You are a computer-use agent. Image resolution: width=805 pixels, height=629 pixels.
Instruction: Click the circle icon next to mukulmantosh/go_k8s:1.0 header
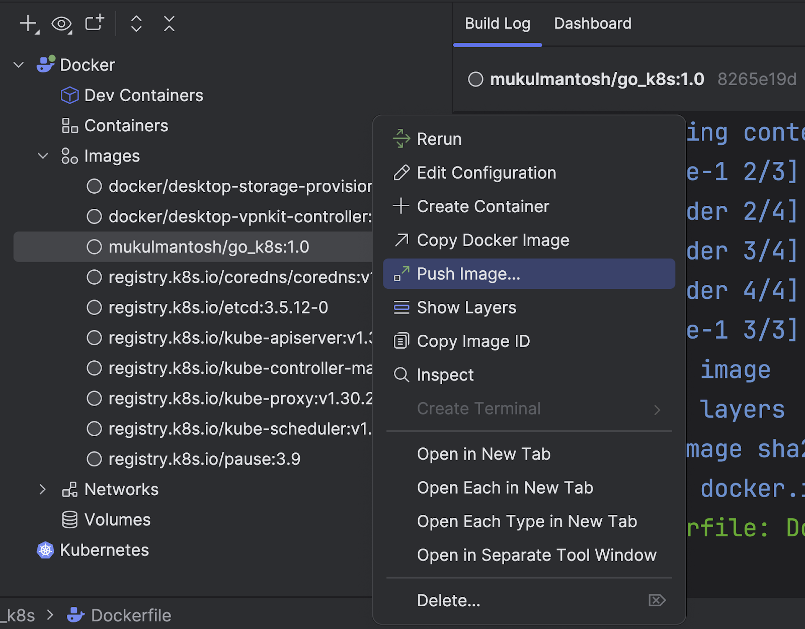475,79
